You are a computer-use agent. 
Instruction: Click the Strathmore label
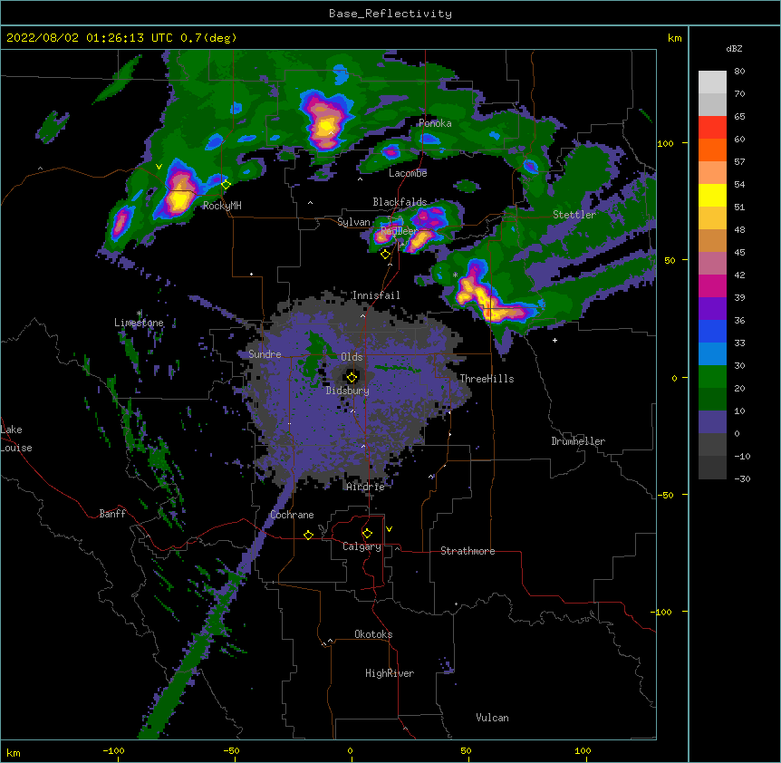point(468,551)
